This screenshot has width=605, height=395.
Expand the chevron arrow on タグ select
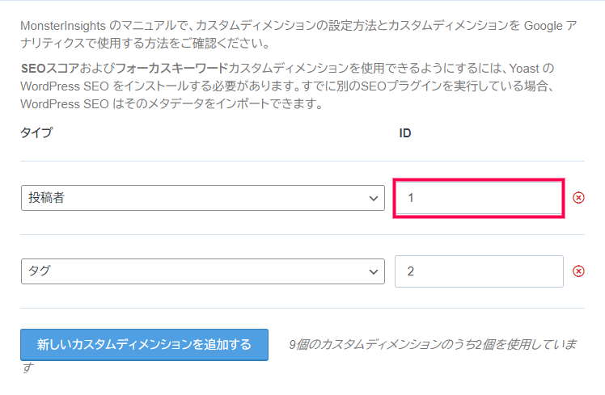pos(373,272)
